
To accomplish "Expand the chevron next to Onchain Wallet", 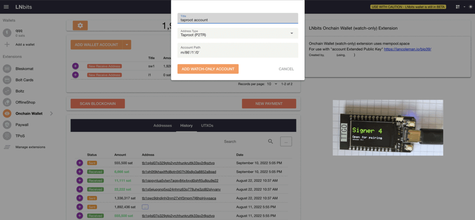I will 51,114.
